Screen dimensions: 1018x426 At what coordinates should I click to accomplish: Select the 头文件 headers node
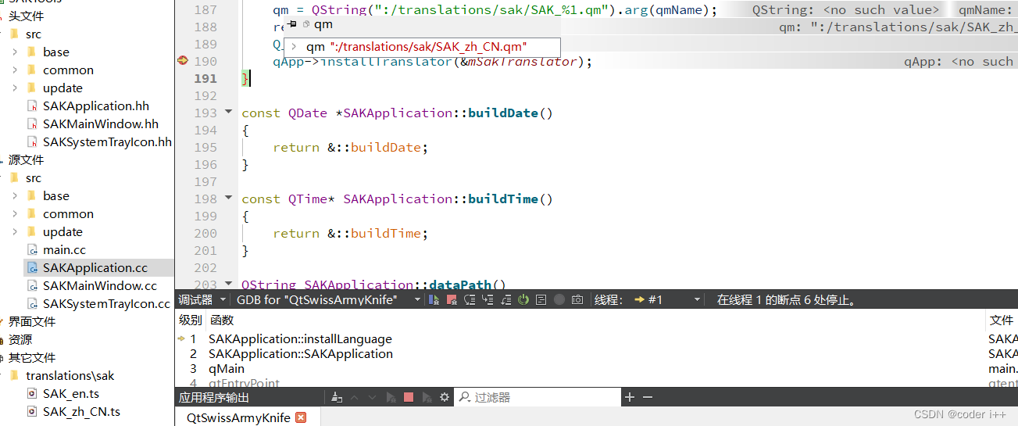coord(26,16)
